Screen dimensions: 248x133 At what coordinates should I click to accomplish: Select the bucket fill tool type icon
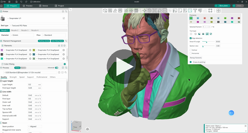coord(207,34)
